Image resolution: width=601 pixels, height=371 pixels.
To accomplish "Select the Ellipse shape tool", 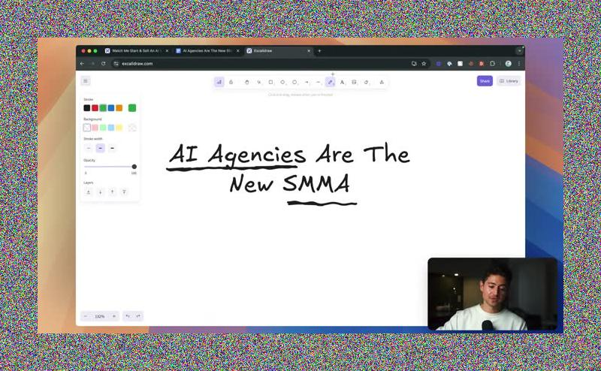I will pos(294,82).
